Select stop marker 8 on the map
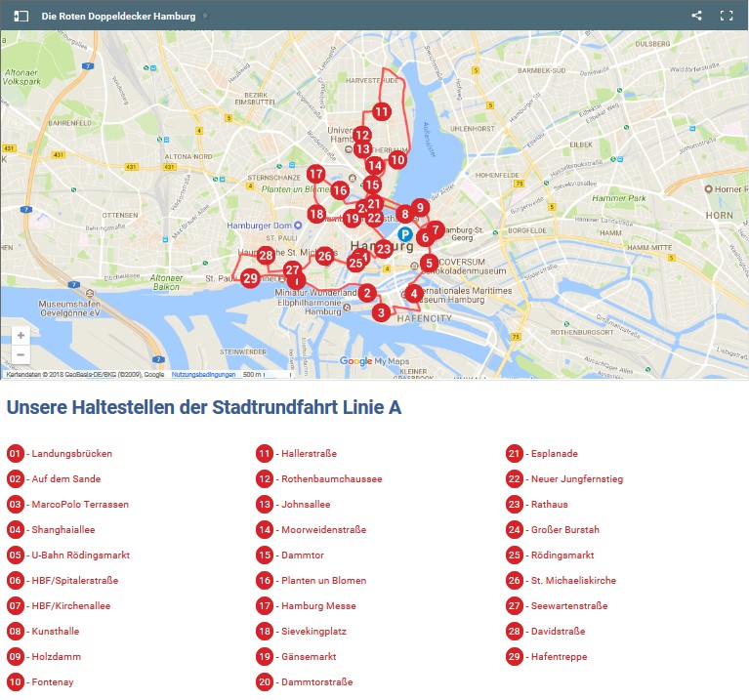The image size is (749, 700). pos(405,214)
